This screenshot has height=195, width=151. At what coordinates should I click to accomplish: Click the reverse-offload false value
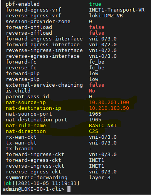tap(97, 33)
